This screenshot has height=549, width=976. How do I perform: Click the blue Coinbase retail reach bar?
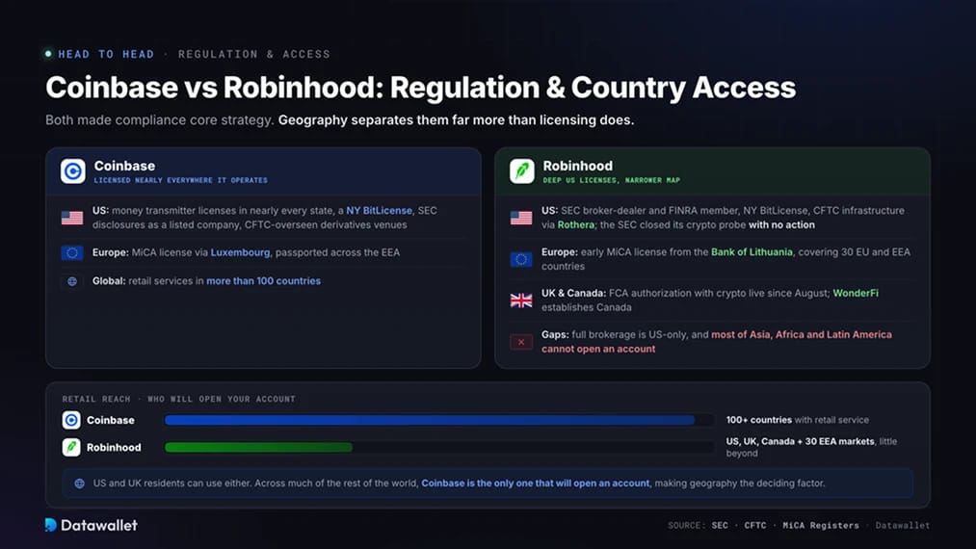pos(430,420)
